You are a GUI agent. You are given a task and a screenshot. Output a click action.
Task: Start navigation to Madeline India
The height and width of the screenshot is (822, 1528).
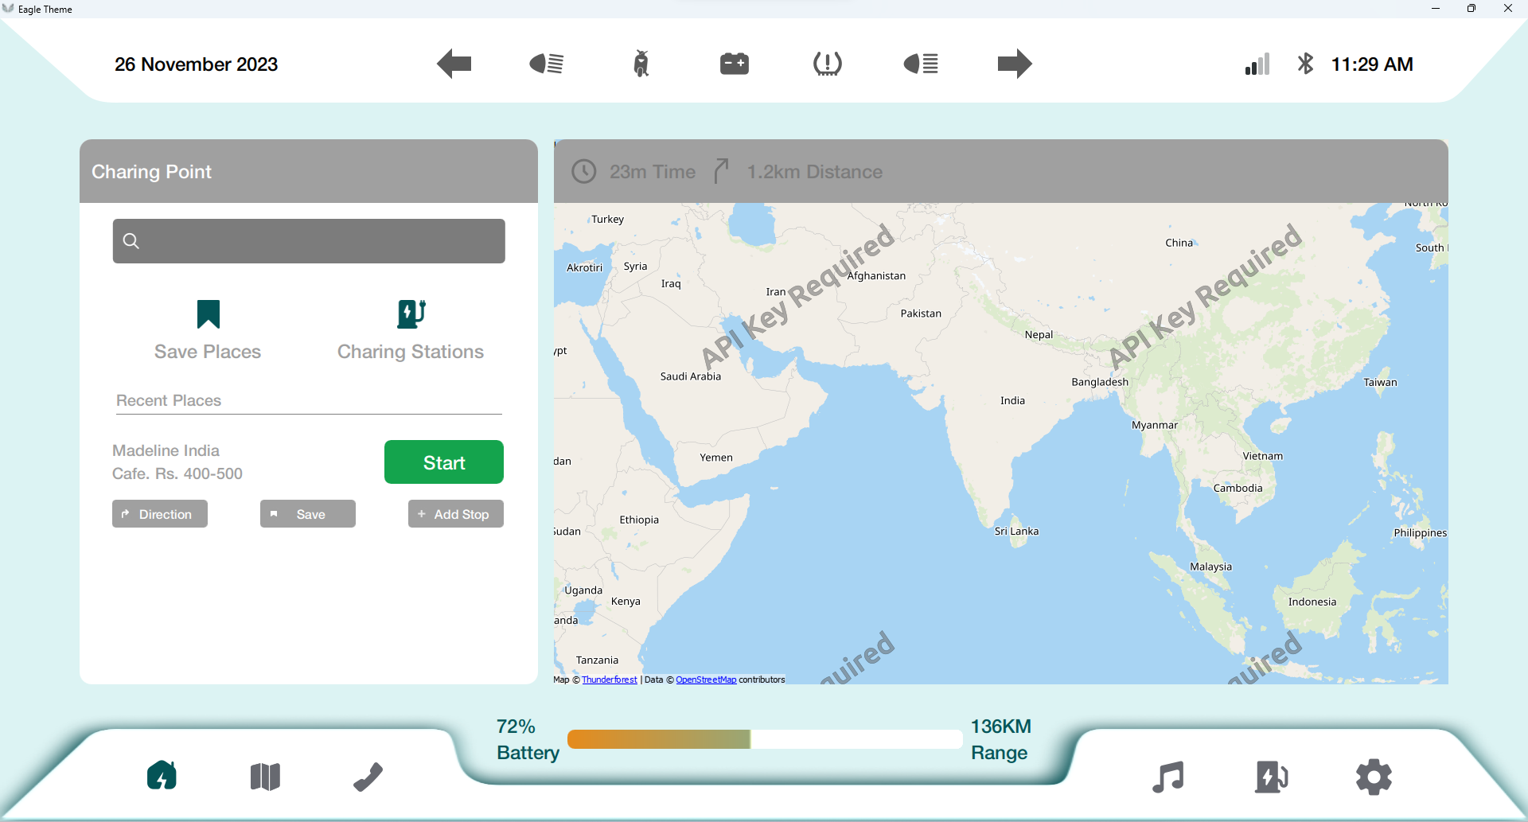pos(444,462)
